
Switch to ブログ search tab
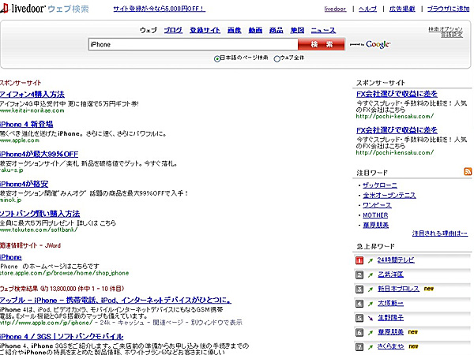[173, 30]
